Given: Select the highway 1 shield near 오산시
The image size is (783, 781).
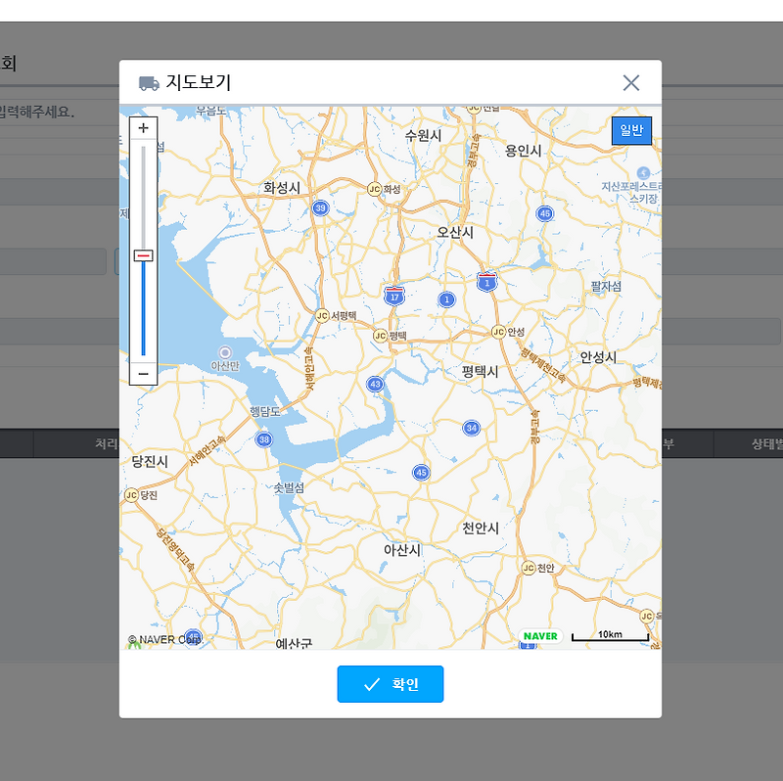Looking at the screenshot, I should [486, 281].
